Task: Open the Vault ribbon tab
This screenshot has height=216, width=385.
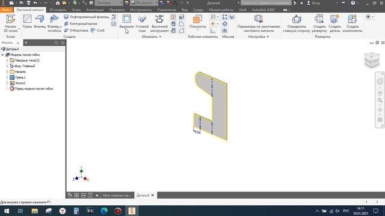Action: [242, 10]
